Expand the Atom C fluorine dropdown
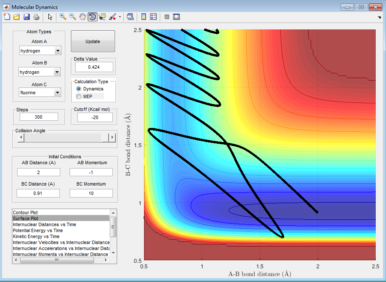This screenshot has height=282, width=386. coord(58,93)
